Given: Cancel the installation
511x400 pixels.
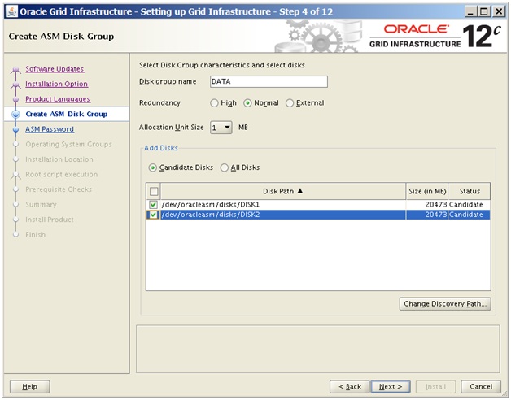Looking at the screenshot, I should (x=481, y=387).
